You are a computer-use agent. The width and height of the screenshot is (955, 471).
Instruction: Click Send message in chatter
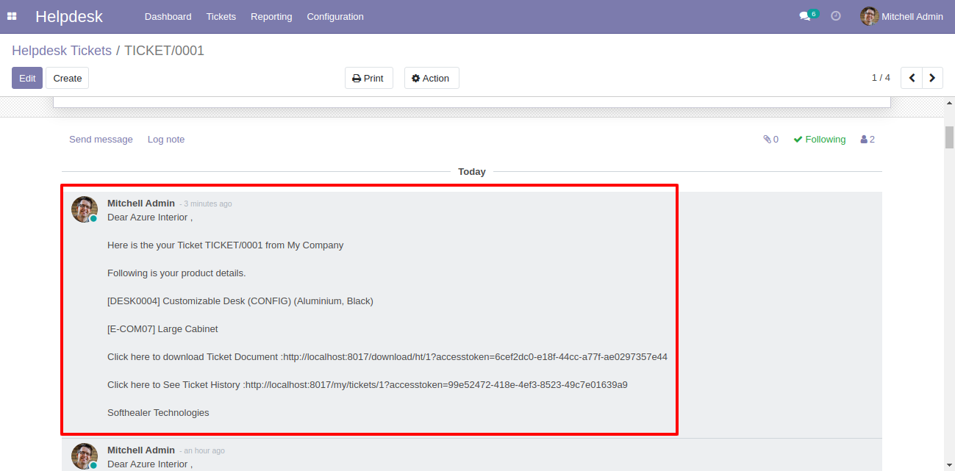(101, 140)
